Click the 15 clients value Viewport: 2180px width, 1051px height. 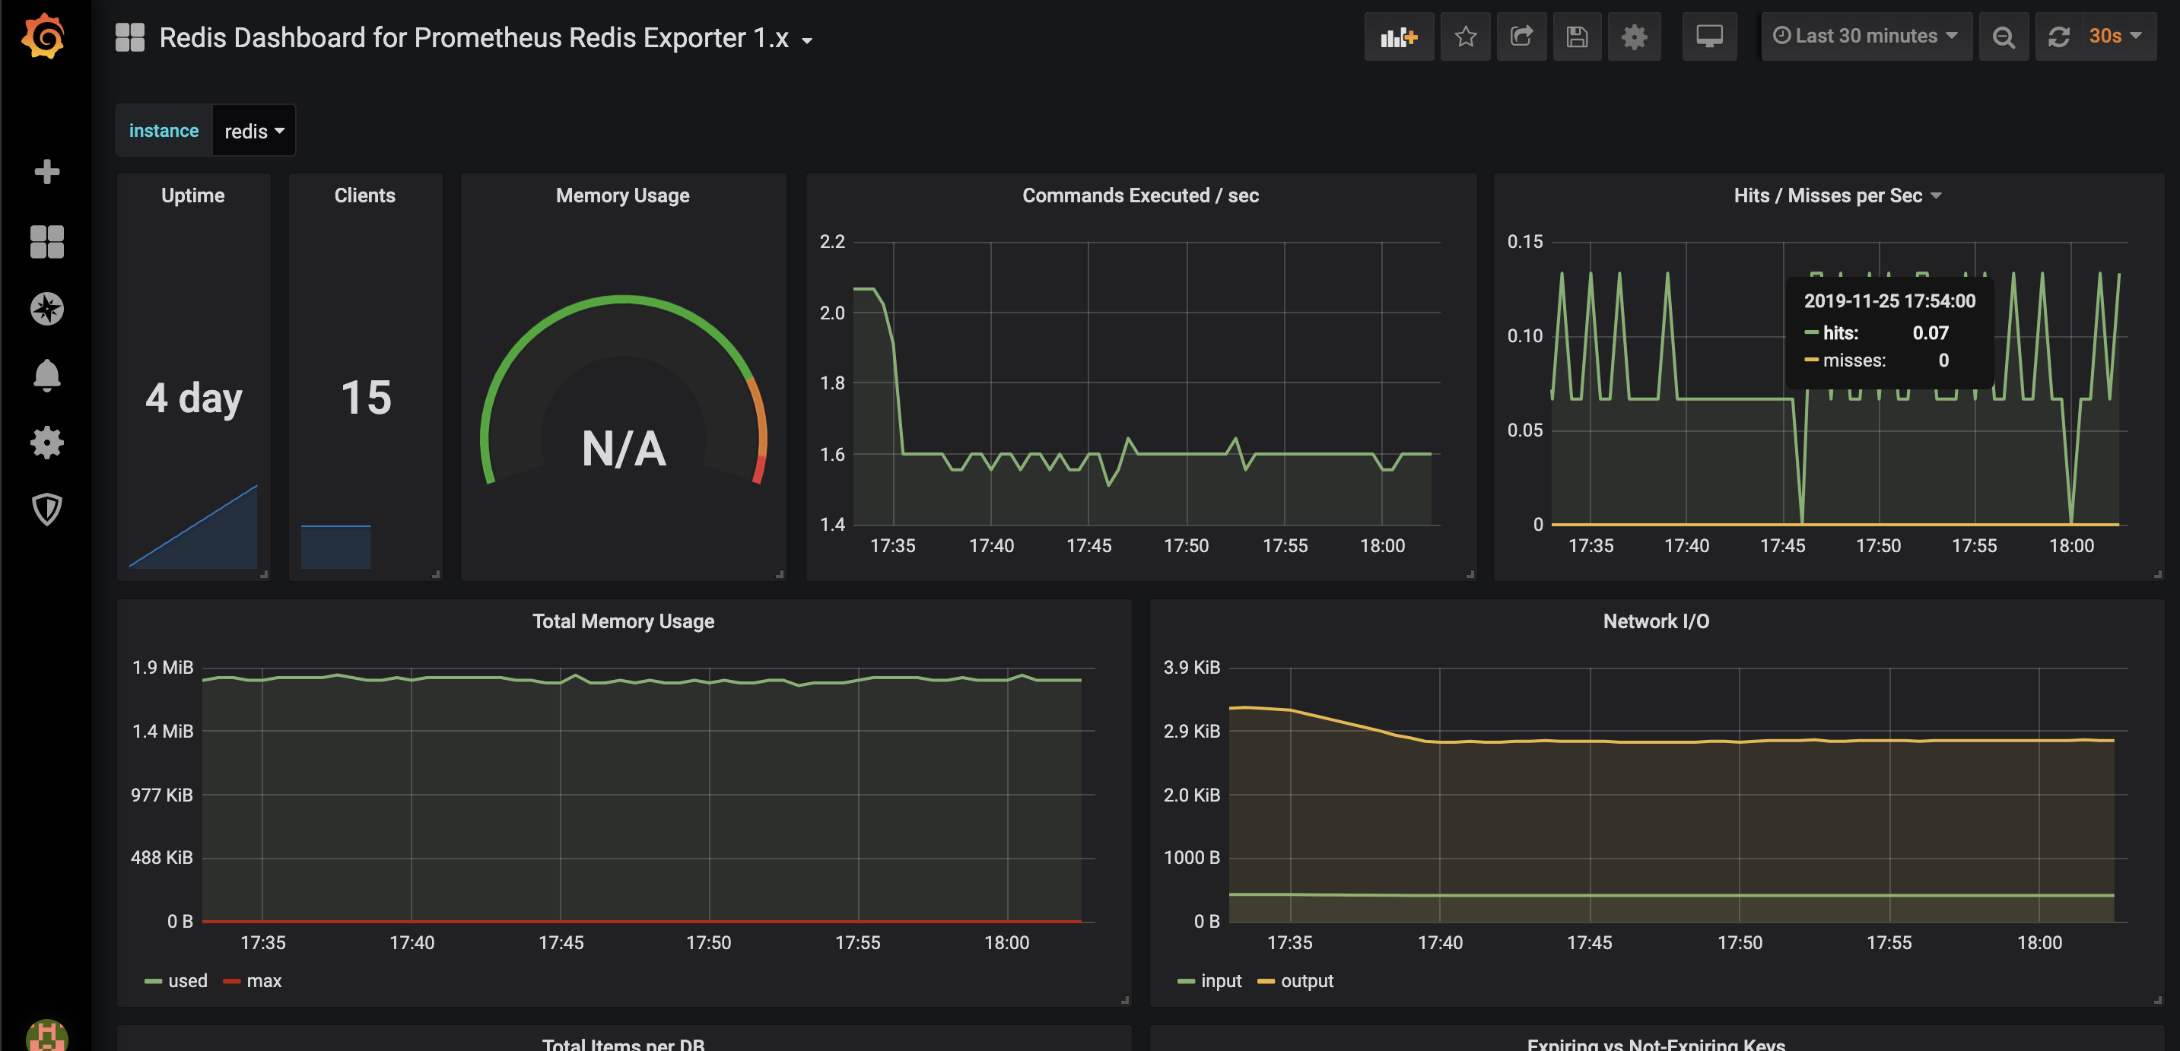[x=366, y=398]
